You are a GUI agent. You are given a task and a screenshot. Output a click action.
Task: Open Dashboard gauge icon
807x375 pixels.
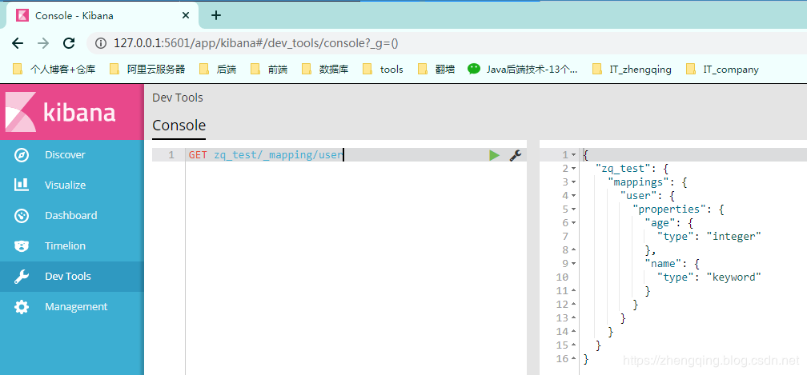(22, 216)
